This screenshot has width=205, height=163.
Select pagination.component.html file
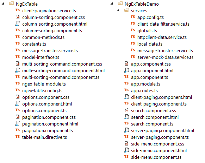(50, 124)
